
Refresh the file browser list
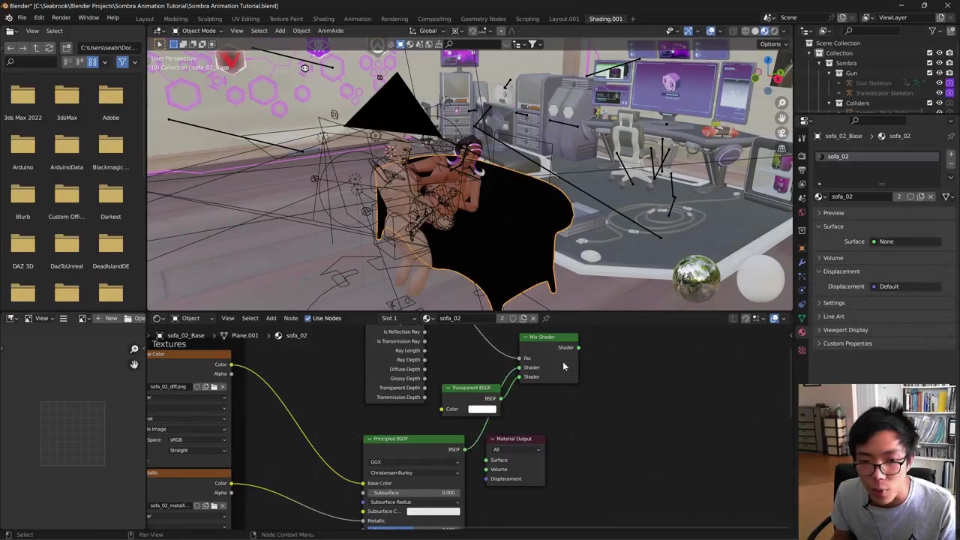(49, 47)
